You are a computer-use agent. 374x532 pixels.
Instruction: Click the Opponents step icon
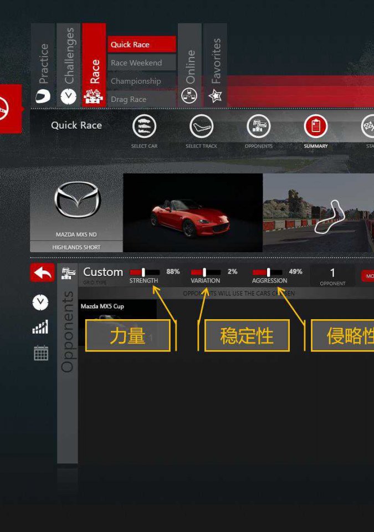259,126
